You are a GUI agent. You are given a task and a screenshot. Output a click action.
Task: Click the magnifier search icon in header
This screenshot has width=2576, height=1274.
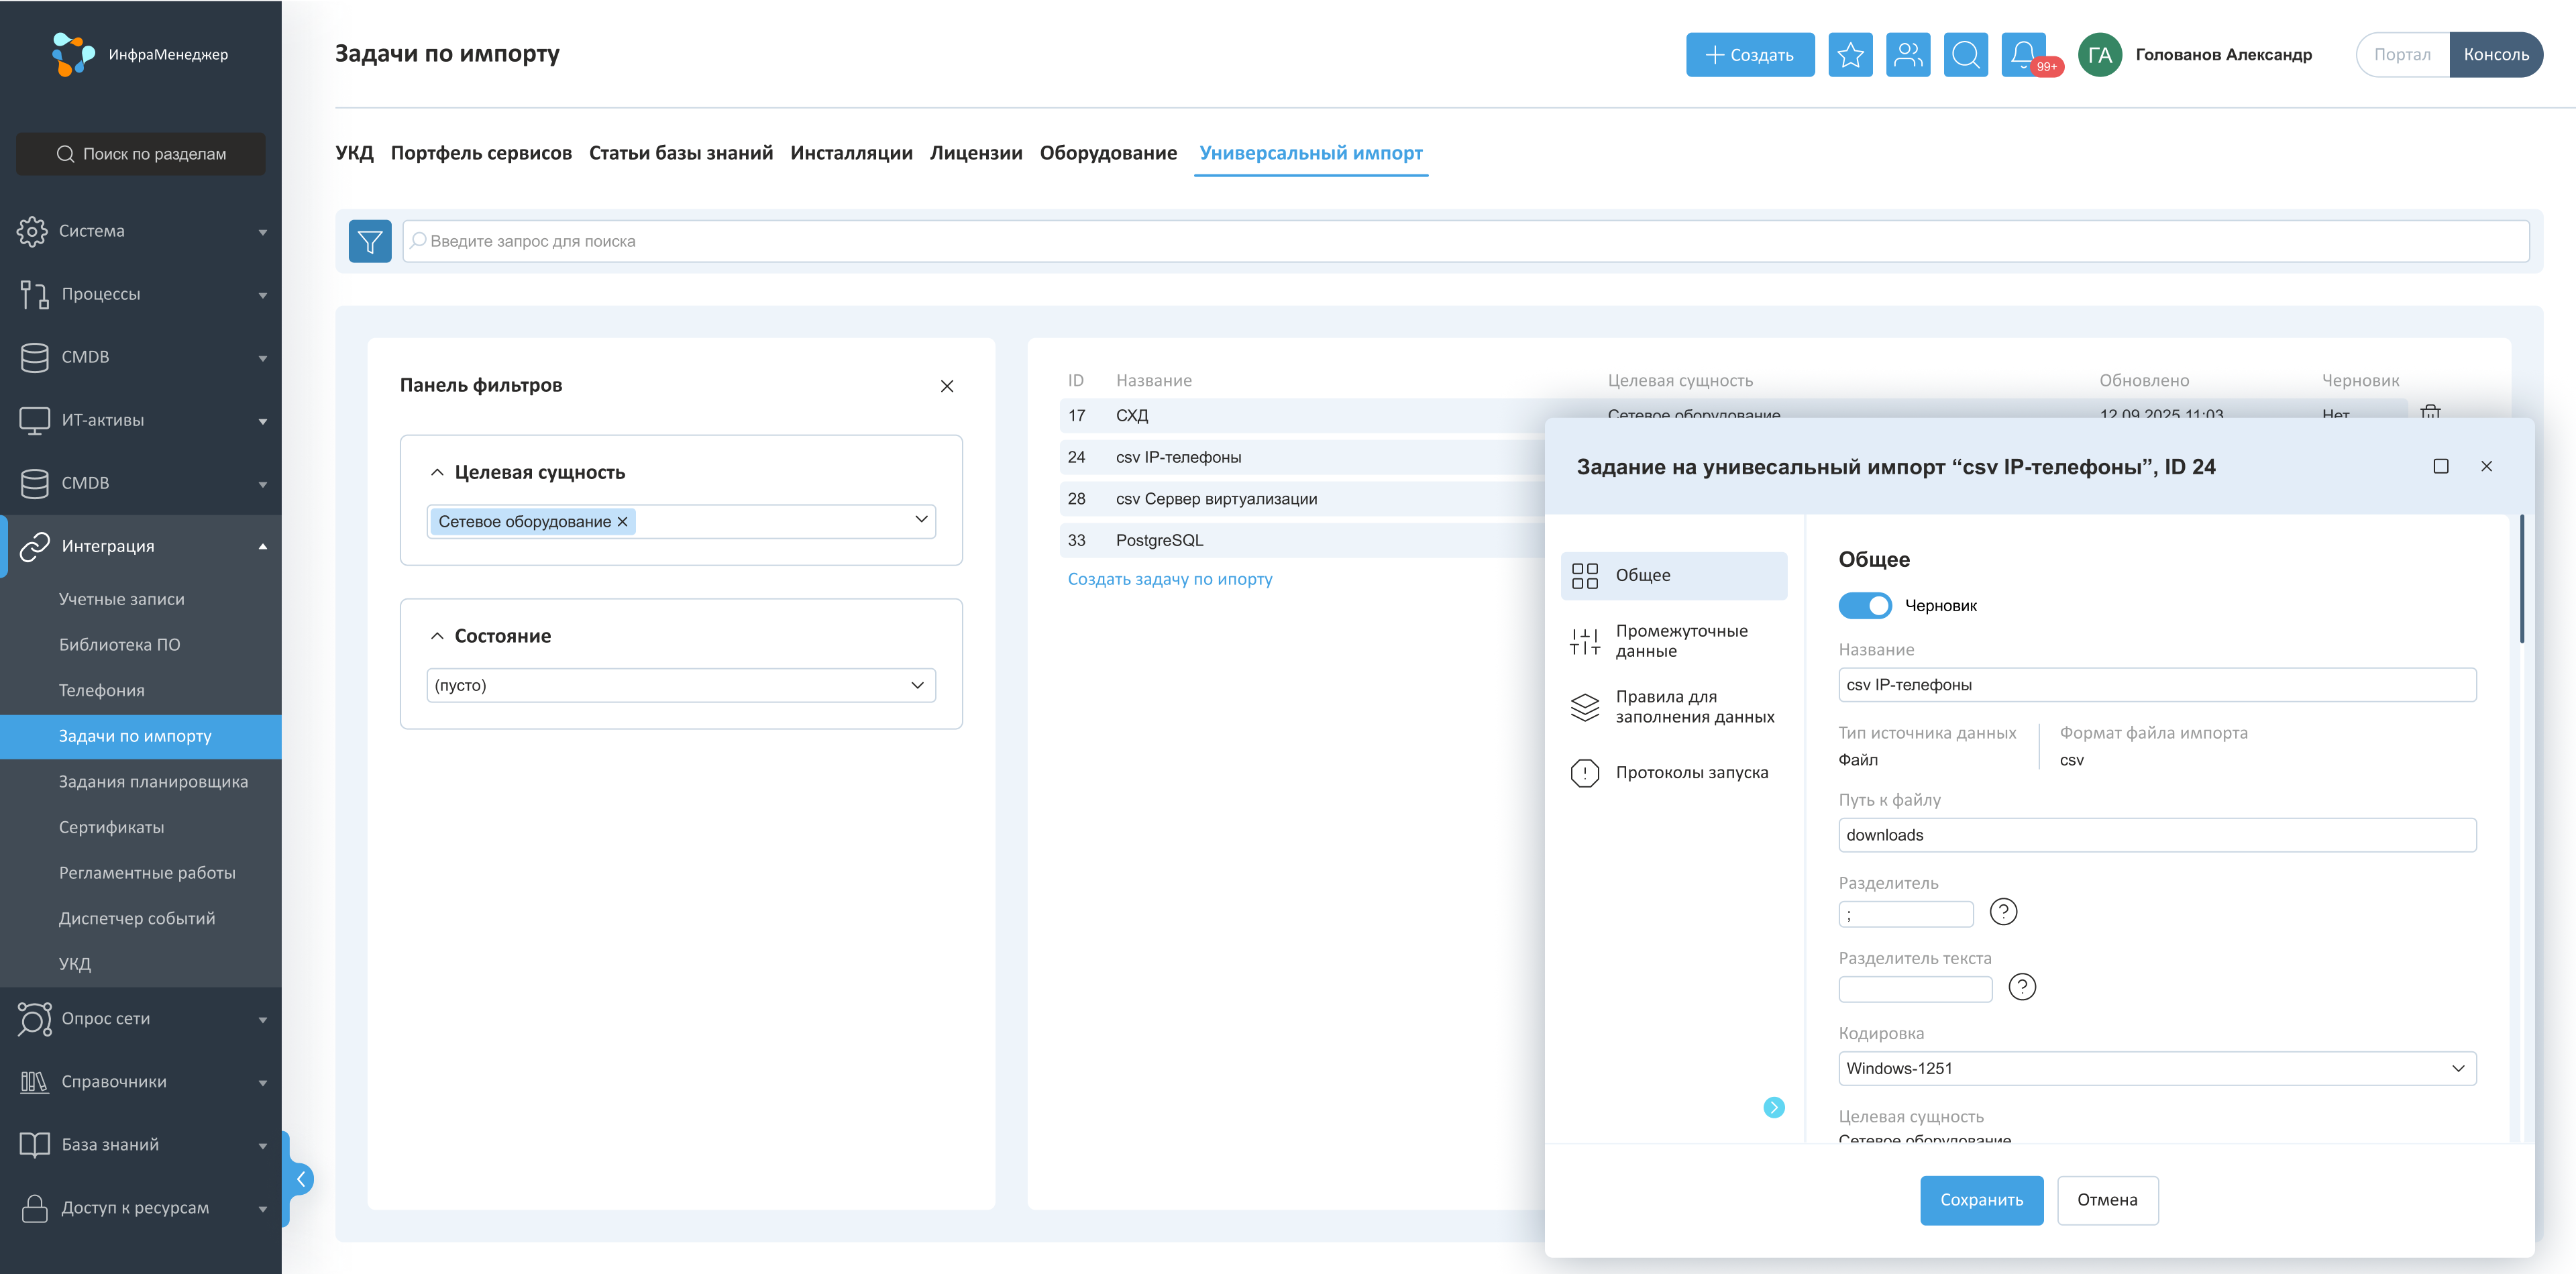[1965, 54]
